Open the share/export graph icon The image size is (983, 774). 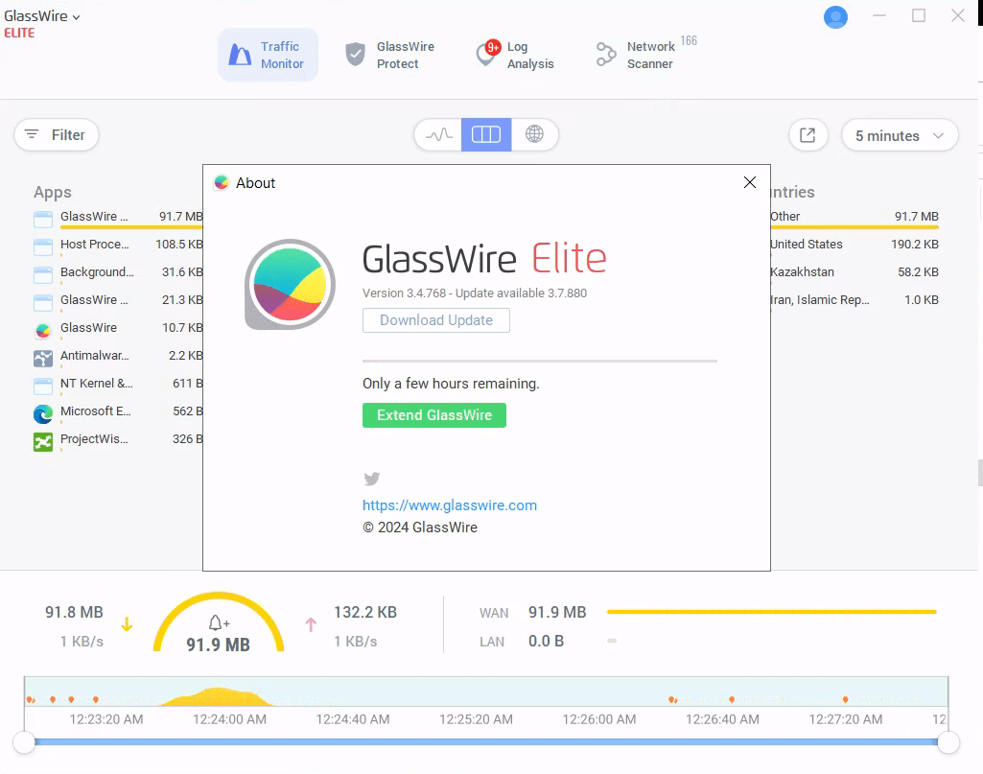(x=807, y=135)
